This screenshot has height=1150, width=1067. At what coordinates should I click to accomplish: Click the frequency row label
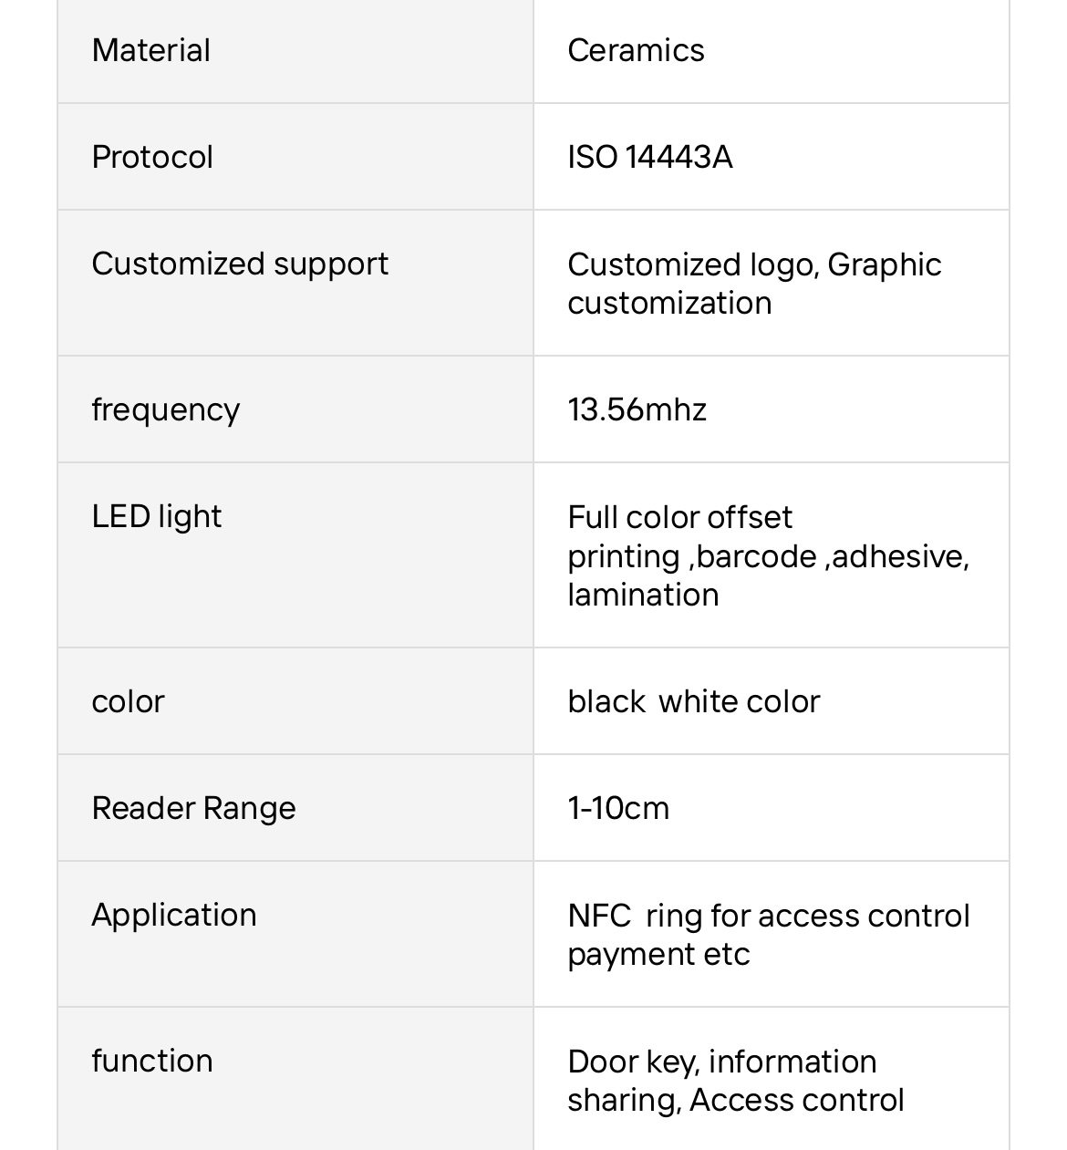(166, 409)
